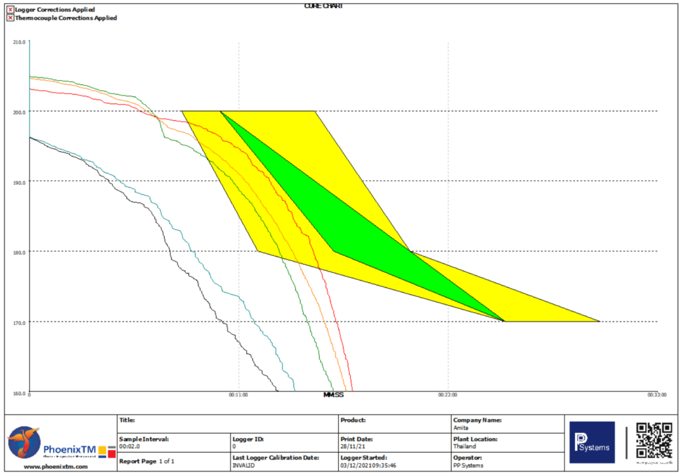Click the PhoenixTM phoenix bird logo

point(24,442)
